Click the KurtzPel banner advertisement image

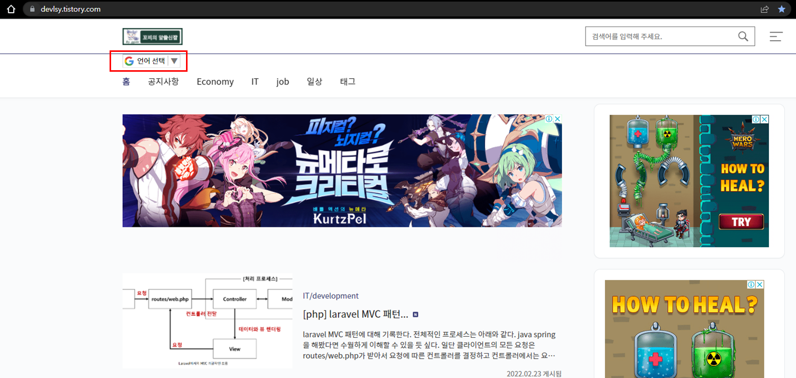coord(342,170)
